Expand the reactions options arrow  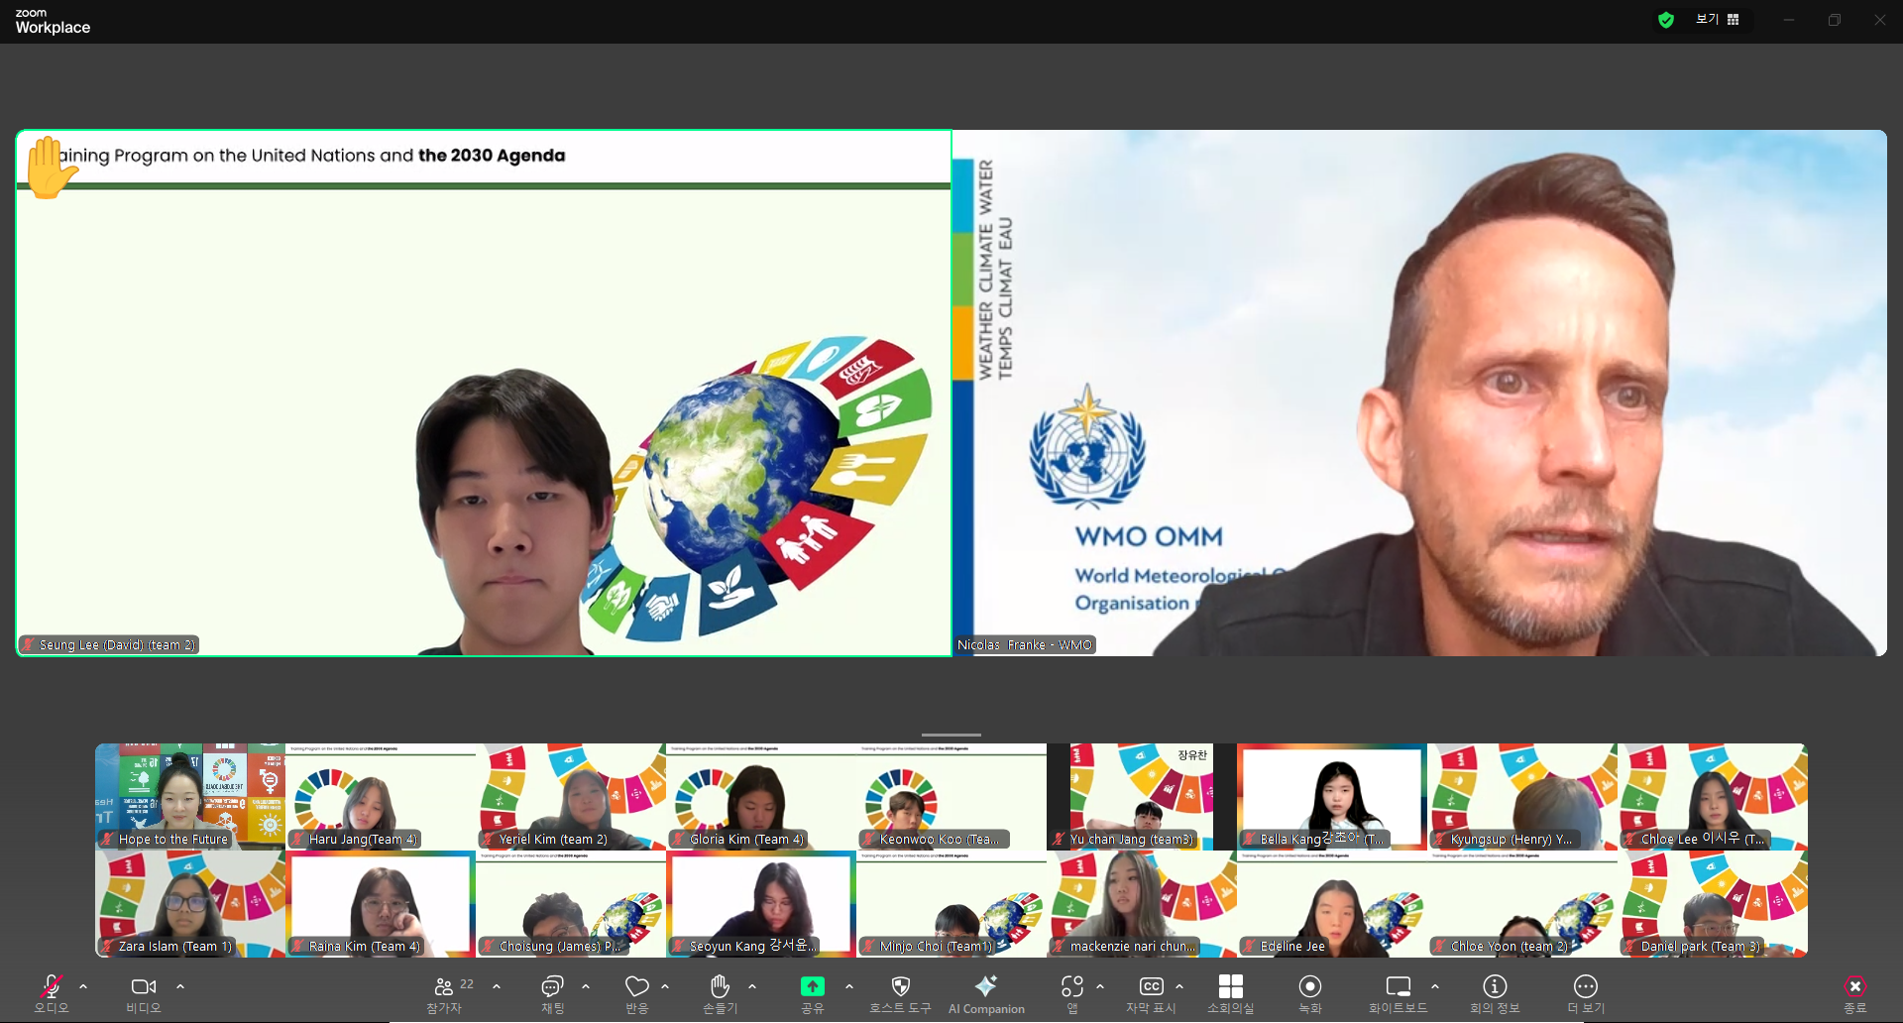click(x=665, y=986)
